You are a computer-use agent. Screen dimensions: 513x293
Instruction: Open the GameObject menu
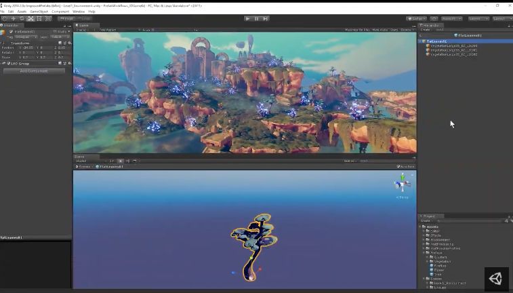[39, 12]
